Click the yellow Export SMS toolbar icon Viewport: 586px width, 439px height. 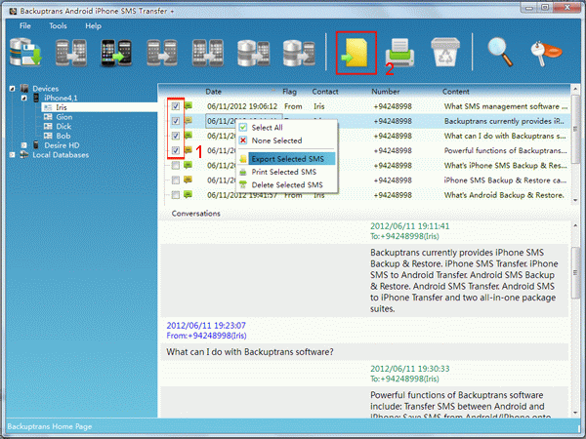[356, 53]
